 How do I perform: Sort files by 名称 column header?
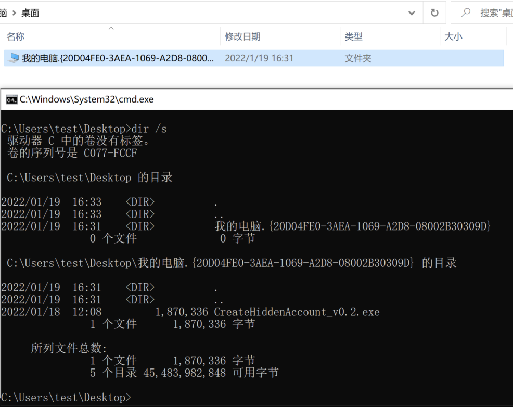(x=16, y=36)
